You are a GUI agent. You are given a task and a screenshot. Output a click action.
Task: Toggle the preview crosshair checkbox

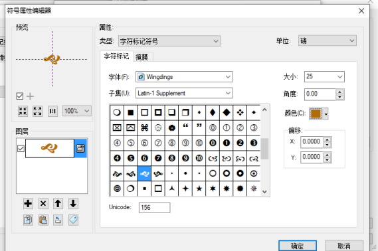(20, 96)
